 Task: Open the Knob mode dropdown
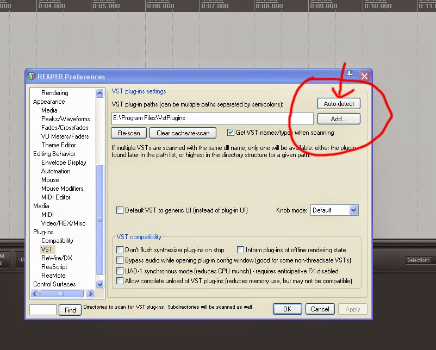click(x=334, y=210)
